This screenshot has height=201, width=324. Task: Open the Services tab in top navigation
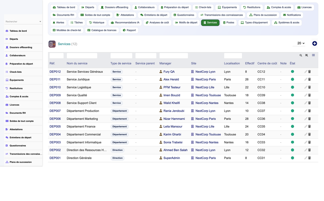coord(210,22)
